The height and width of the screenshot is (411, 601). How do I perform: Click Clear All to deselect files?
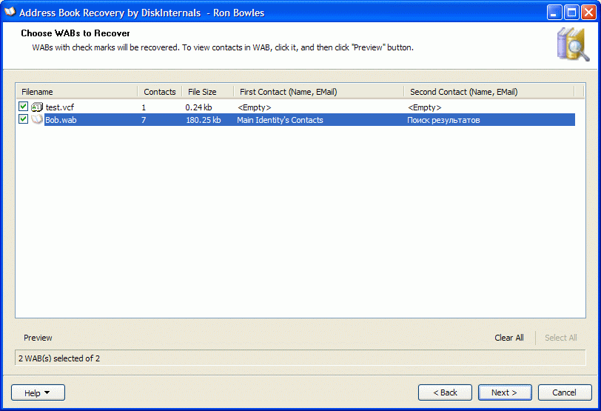point(509,338)
